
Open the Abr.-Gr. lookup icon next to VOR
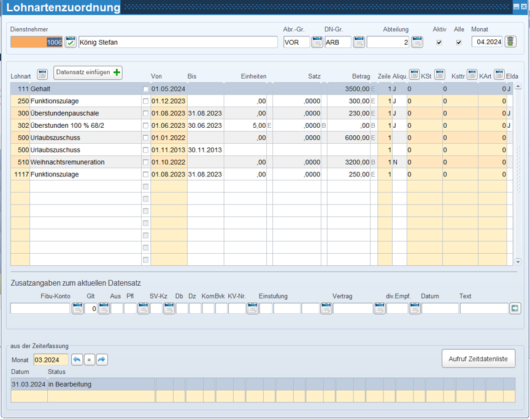pyautogui.click(x=317, y=42)
